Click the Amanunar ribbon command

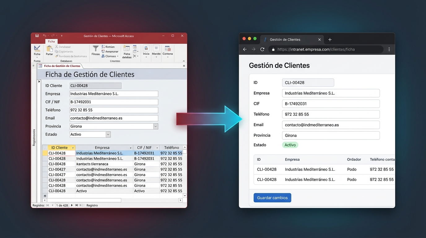(x=110, y=51)
